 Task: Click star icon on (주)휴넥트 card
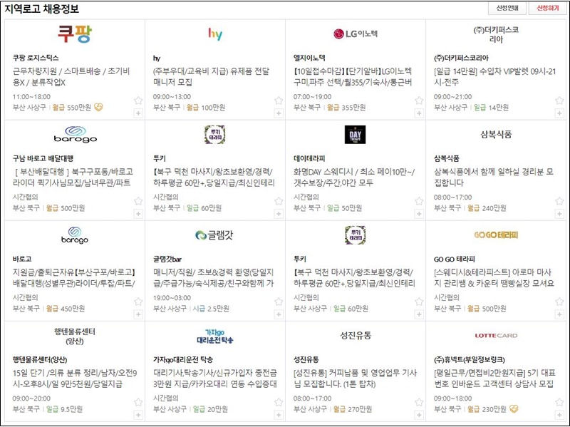point(559,402)
